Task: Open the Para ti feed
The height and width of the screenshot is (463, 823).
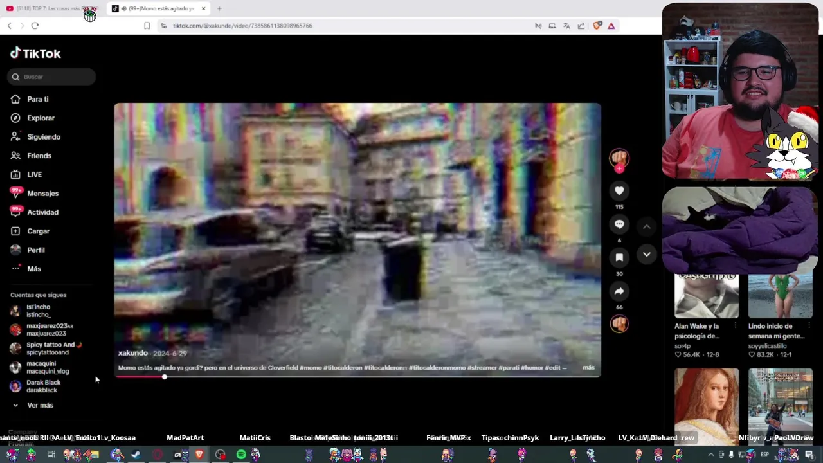Action: (30, 99)
